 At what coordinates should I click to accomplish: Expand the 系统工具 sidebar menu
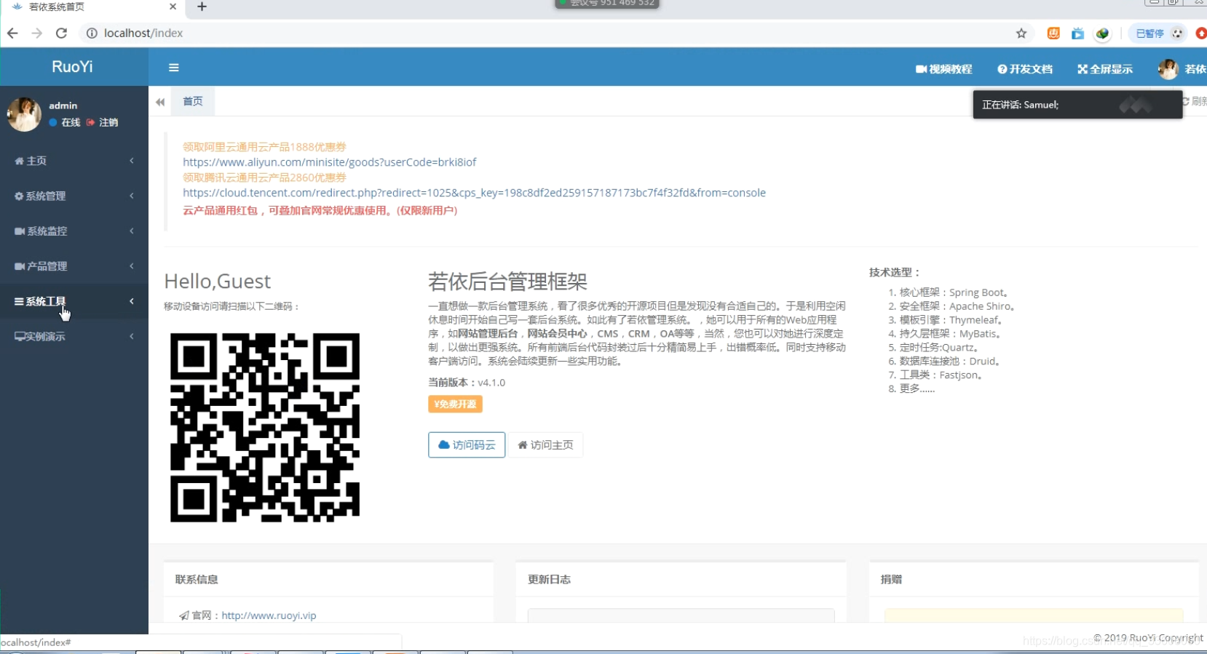74,301
